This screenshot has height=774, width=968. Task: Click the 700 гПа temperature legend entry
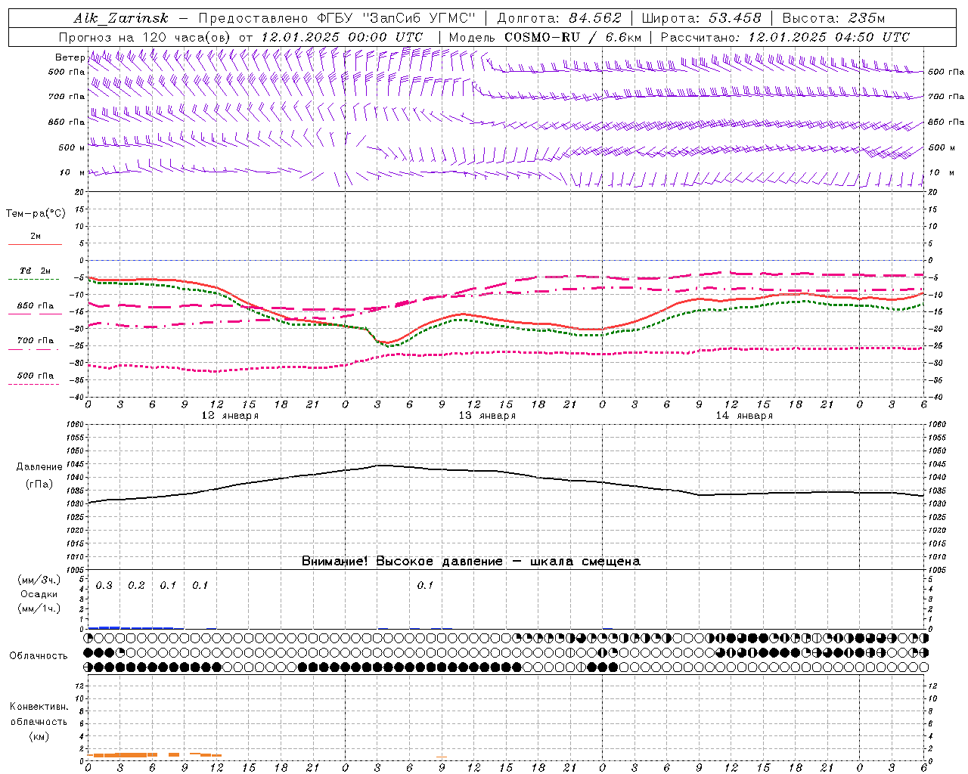35,341
